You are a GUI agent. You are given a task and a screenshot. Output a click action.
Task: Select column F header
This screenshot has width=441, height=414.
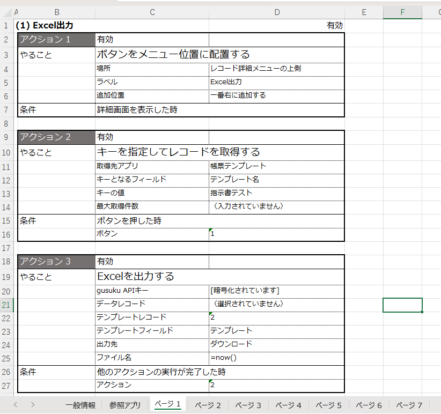[402, 12]
